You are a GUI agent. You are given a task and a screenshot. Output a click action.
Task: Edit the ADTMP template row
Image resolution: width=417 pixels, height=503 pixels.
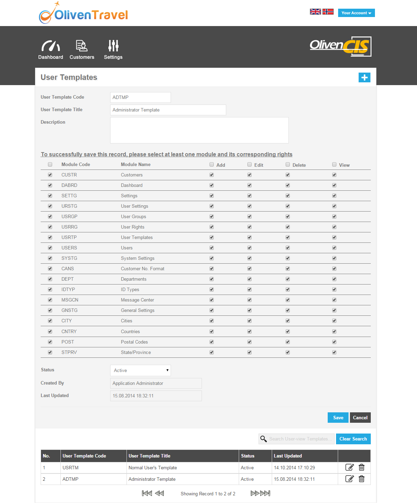point(350,479)
